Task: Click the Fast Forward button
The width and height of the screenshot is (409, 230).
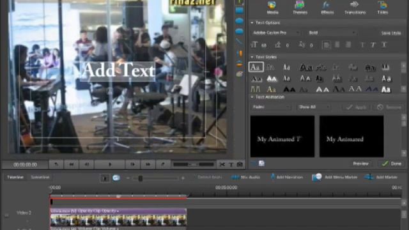Action: (x=148, y=164)
